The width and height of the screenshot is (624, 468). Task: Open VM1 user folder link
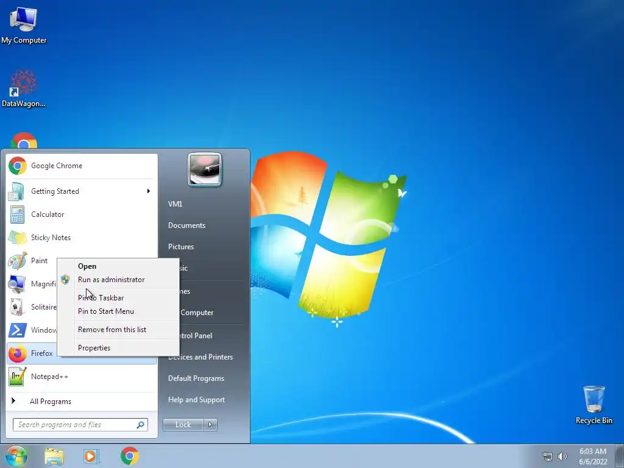pos(175,204)
